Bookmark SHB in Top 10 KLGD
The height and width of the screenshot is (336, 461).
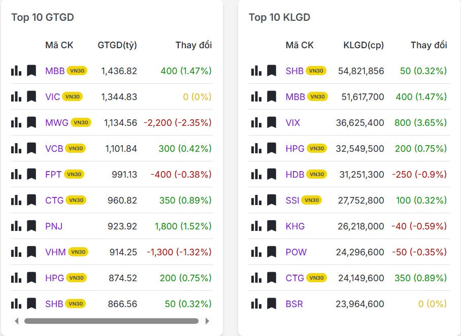(x=272, y=71)
